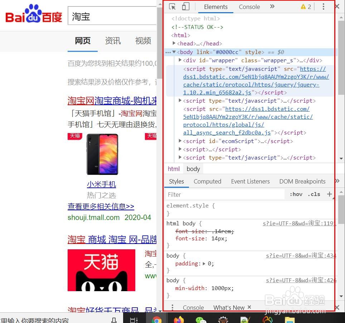Open the warnings count indicator
The height and width of the screenshot is (323, 345).
(306, 7)
